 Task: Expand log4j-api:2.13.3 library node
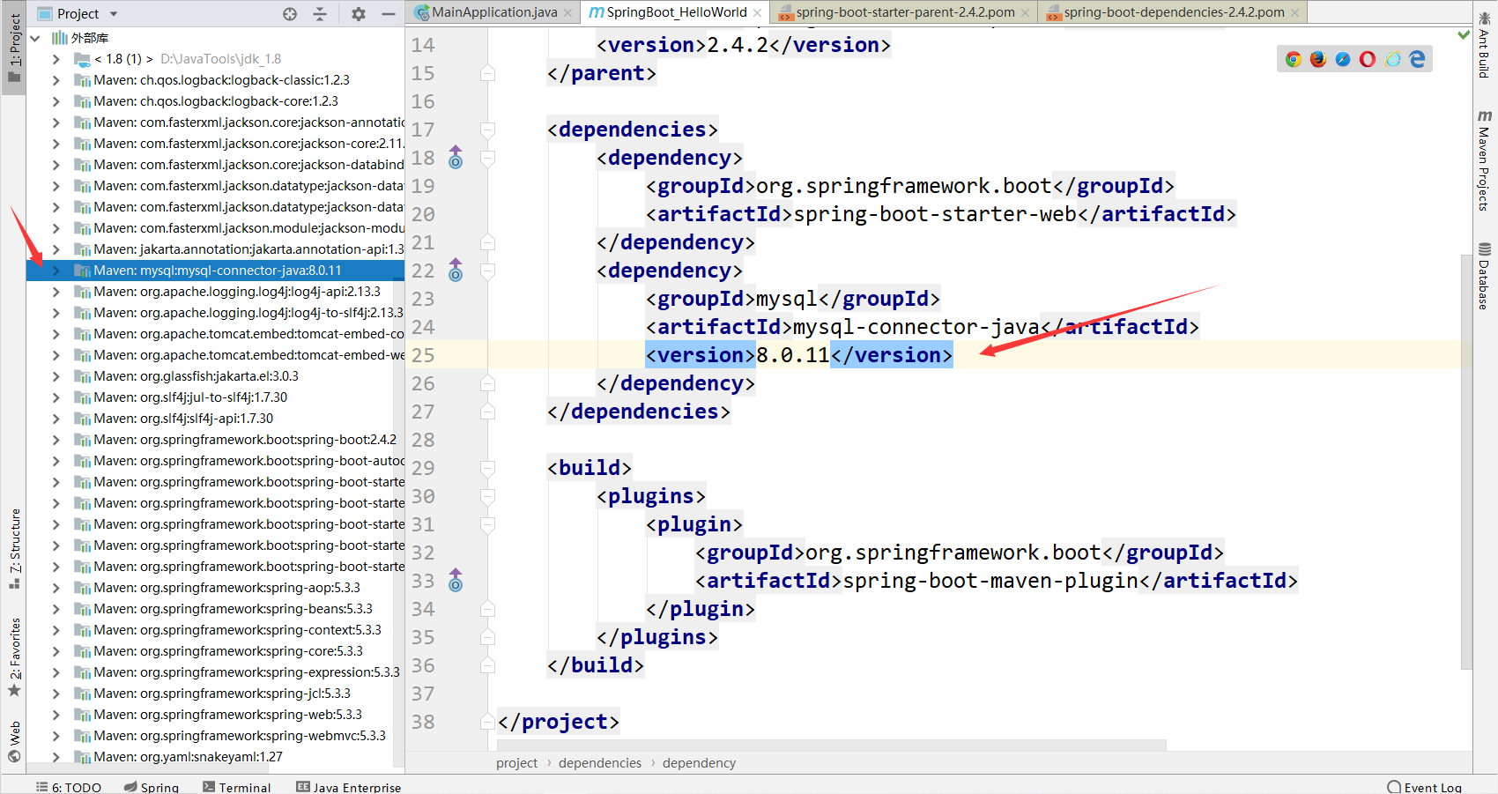point(56,292)
